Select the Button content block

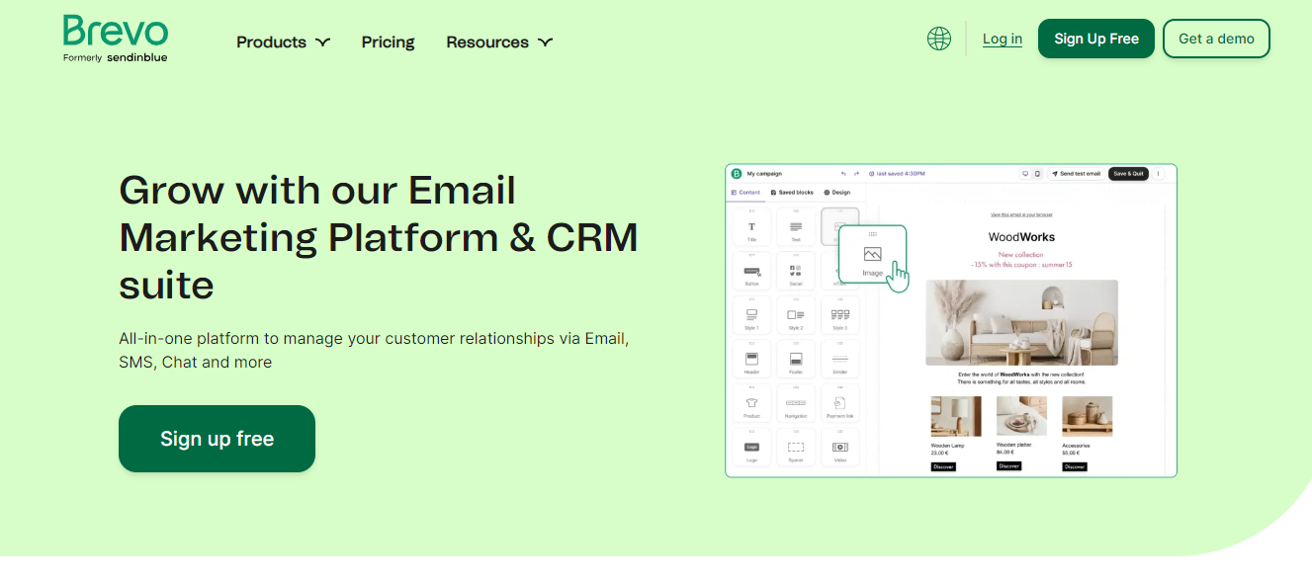[x=751, y=271]
